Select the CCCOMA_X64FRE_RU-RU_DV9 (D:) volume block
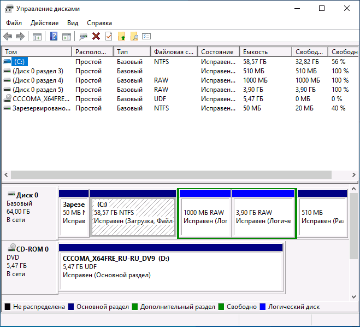 (x=171, y=268)
